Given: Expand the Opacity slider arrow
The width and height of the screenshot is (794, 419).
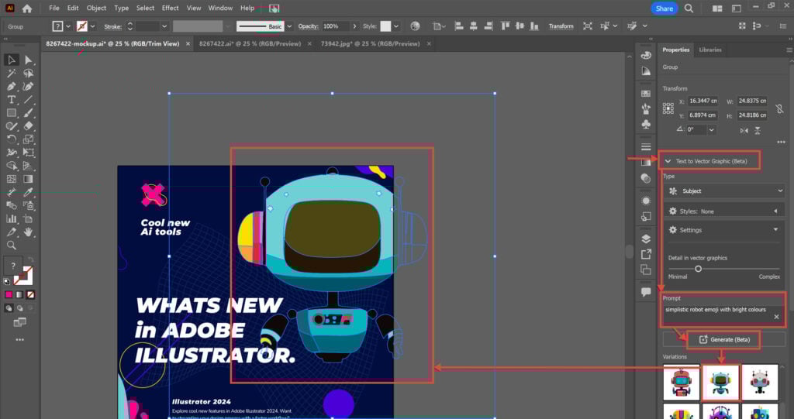Looking at the screenshot, I should point(354,26).
